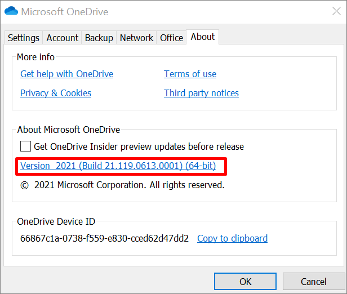Click the OneDrive Device ID value text
This screenshot has width=347, height=294.
[104, 238]
